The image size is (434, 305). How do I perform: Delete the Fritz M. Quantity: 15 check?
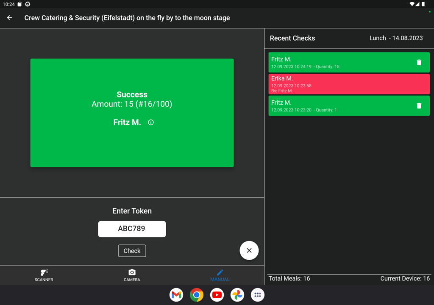click(419, 63)
